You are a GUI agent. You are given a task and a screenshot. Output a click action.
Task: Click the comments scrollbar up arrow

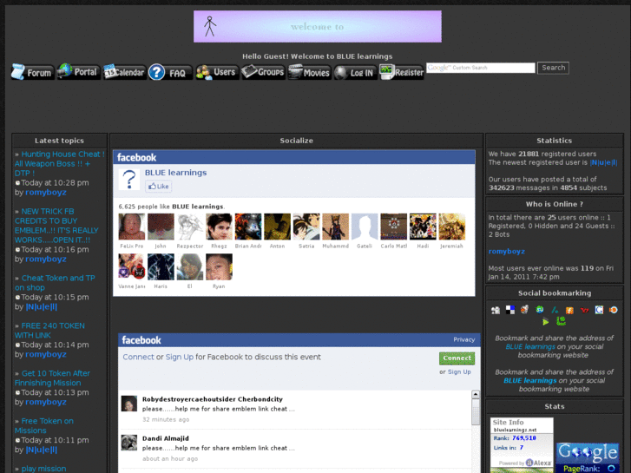[476, 395]
